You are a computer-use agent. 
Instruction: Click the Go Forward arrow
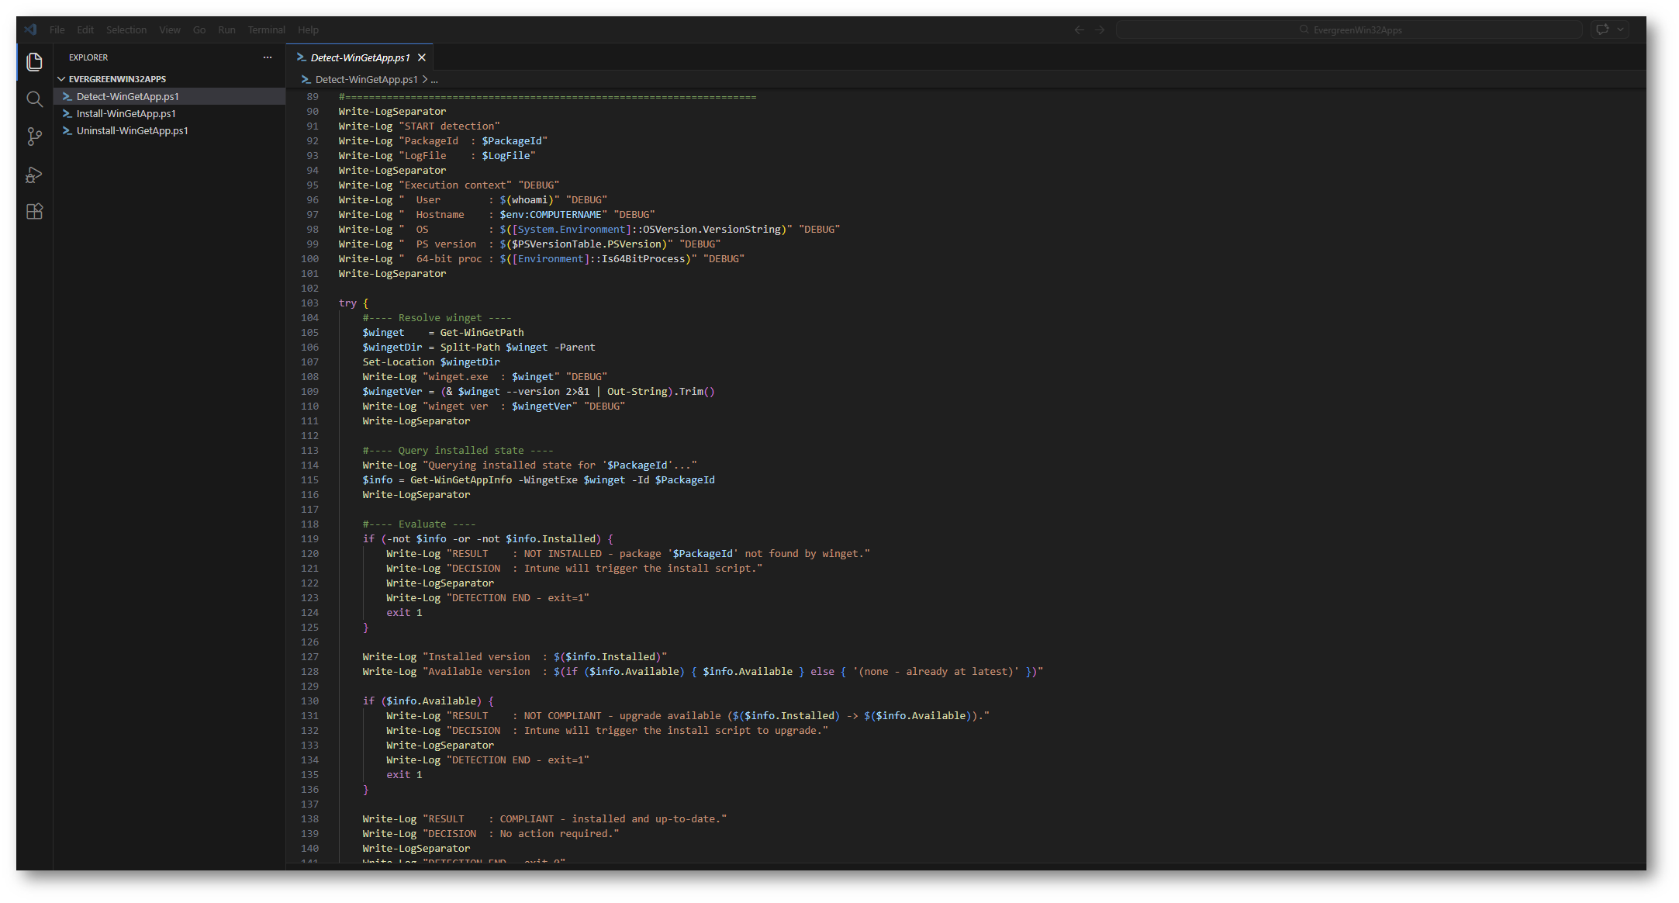click(1100, 30)
